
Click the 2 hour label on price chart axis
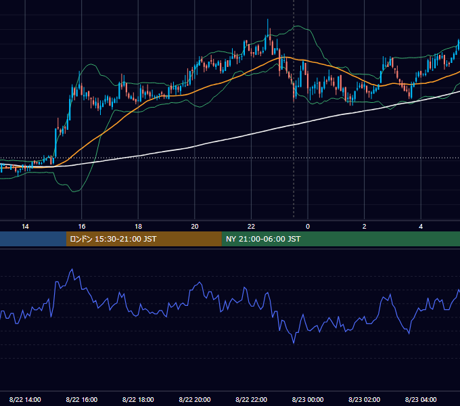click(x=365, y=227)
